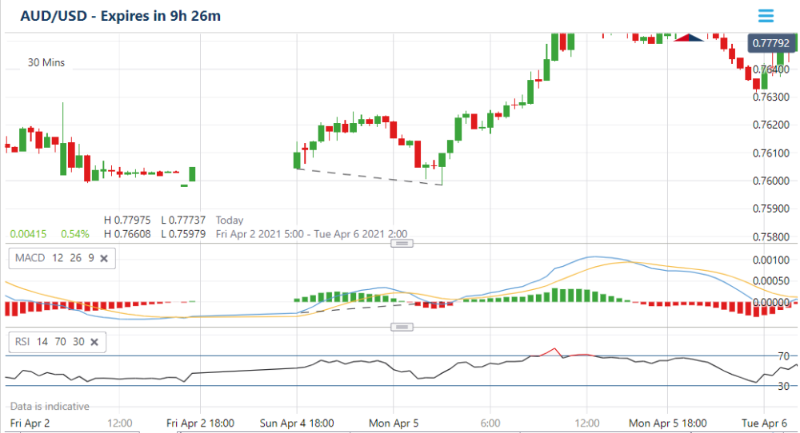Click the date range Fri Apr 2 2021 text
Viewport: 800px width, 433px height.
[311, 234]
